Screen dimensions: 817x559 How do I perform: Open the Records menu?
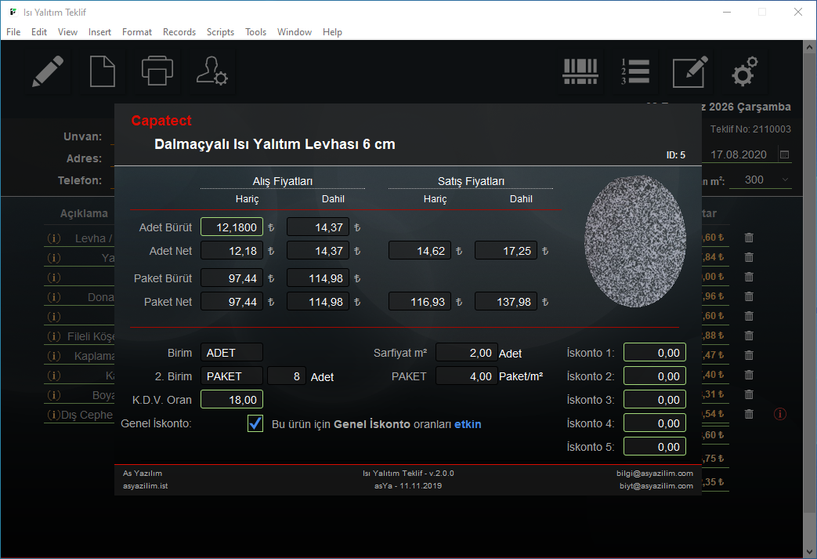[x=179, y=32]
